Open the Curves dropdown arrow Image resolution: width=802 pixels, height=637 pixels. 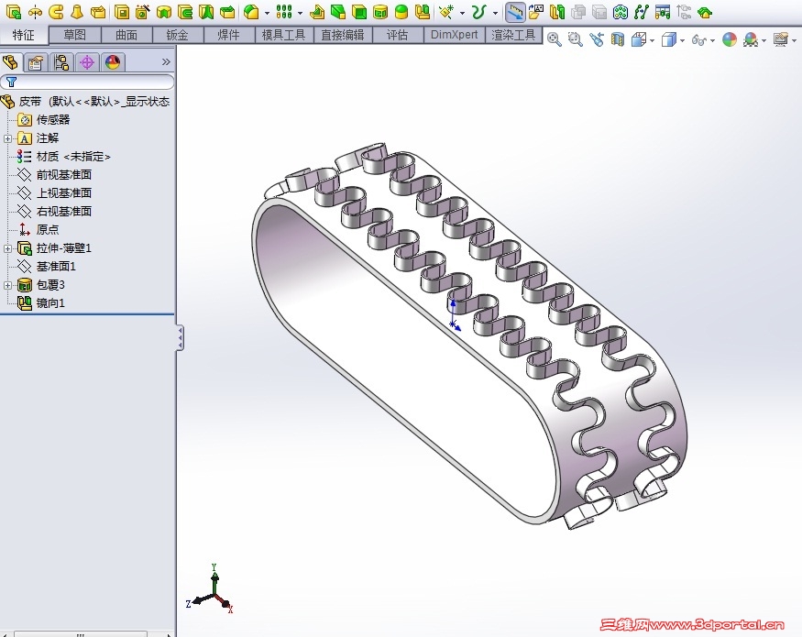(495, 13)
